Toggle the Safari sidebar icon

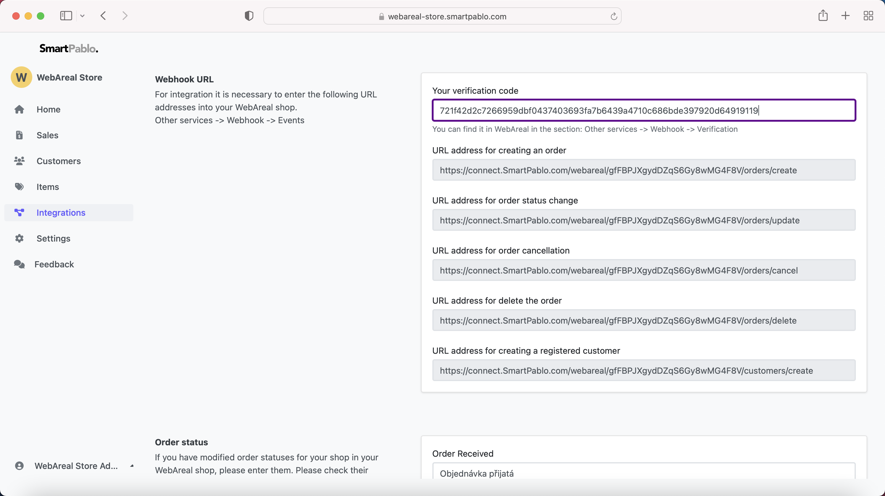coord(66,16)
